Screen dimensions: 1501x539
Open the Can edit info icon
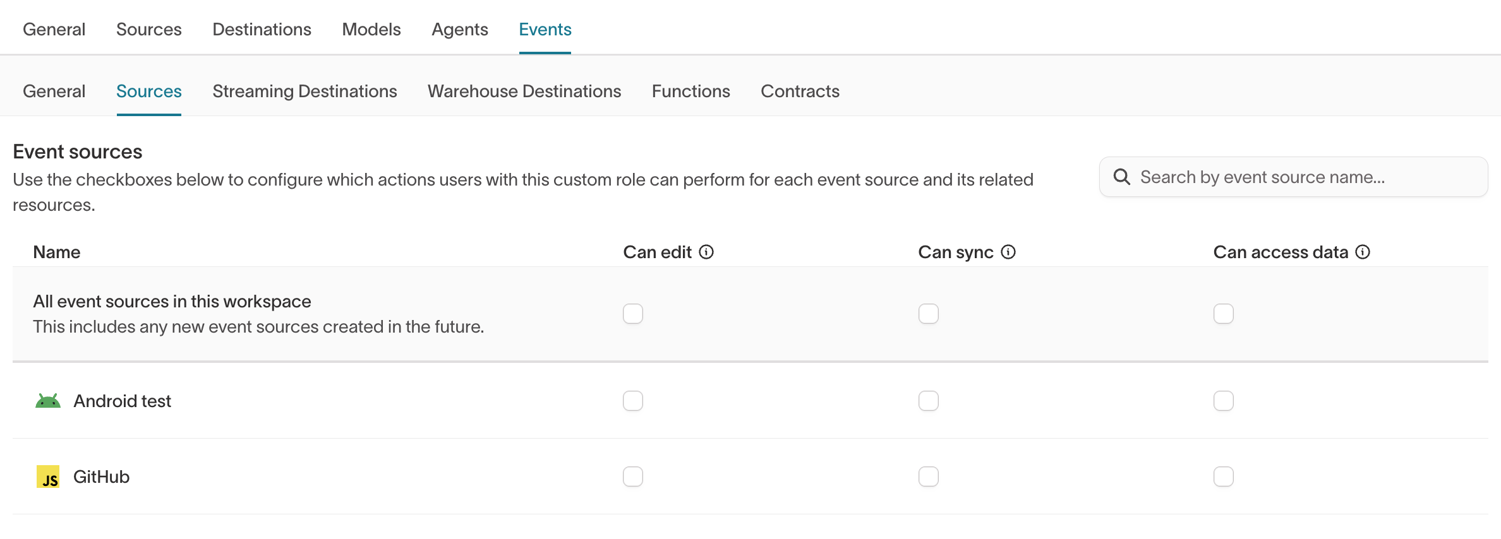click(x=706, y=252)
